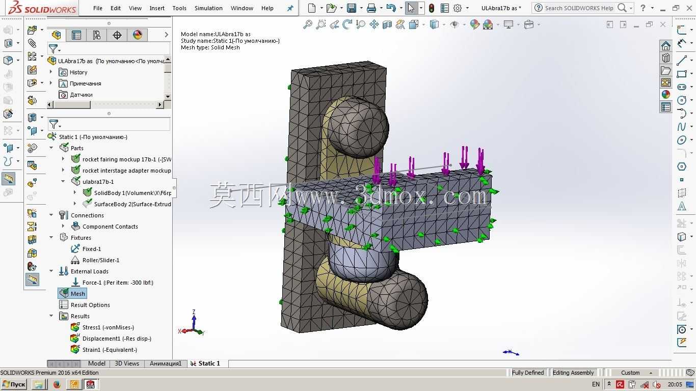Select the Zoom to Area tool
The image size is (696, 391).
(321, 24)
